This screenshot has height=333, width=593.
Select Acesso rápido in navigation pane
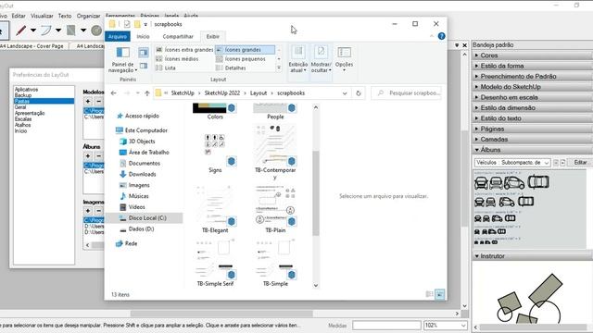[142, 116]
